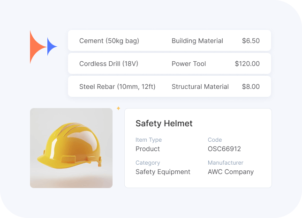Open the yellow safety helmet image

(x=71, y=148)
